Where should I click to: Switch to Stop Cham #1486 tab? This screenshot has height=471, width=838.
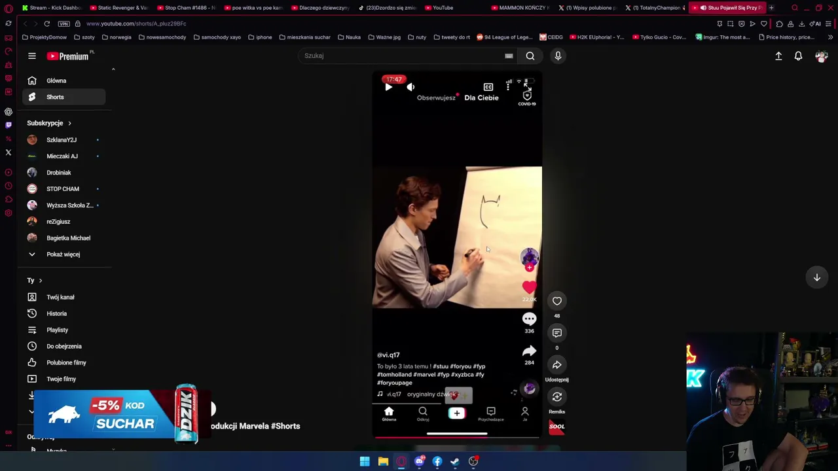tap(186, 8)
